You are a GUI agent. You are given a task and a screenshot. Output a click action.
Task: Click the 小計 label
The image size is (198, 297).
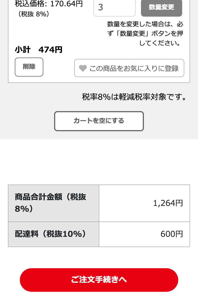click(22, 50)
